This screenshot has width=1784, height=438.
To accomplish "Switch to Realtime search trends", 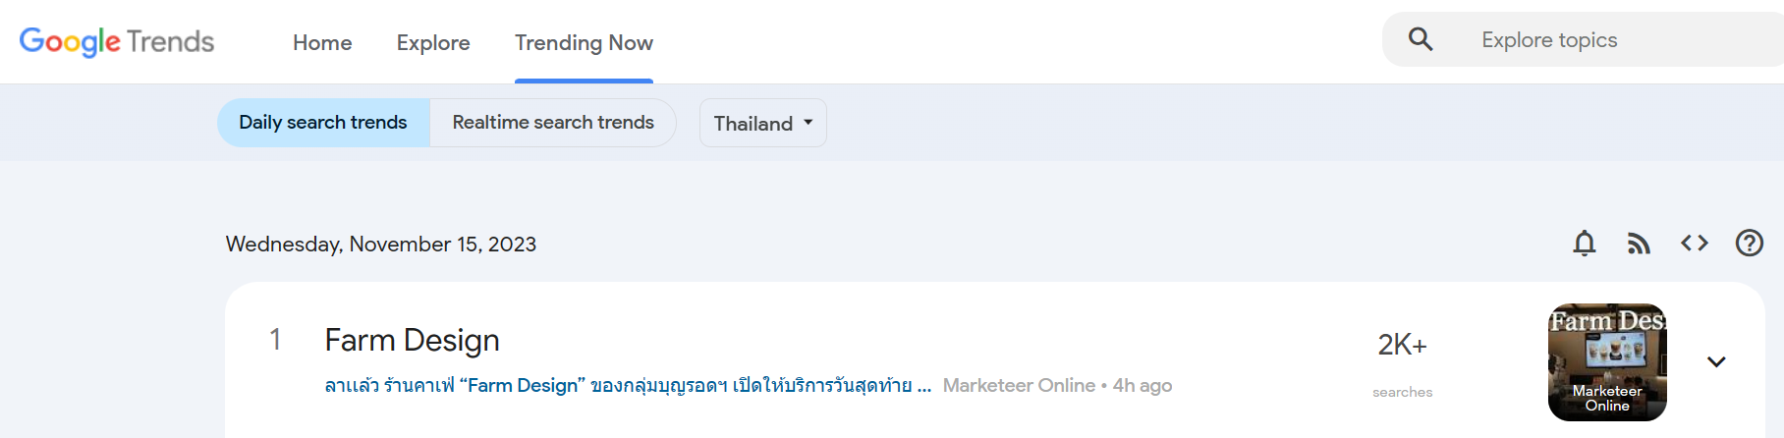I will click(x=553, y=123).
